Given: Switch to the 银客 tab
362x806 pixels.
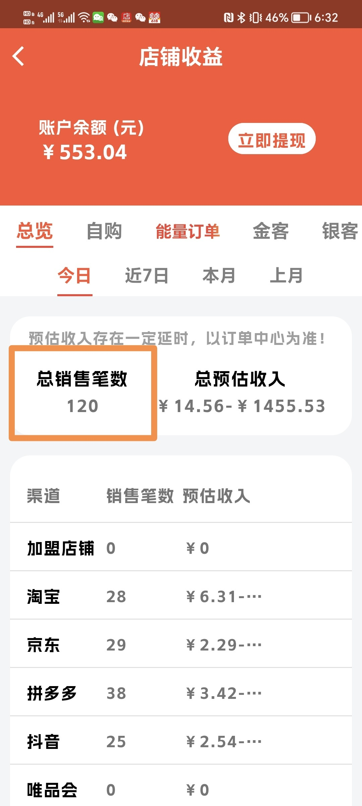Looking at the screenshot, I should point(340,231).
